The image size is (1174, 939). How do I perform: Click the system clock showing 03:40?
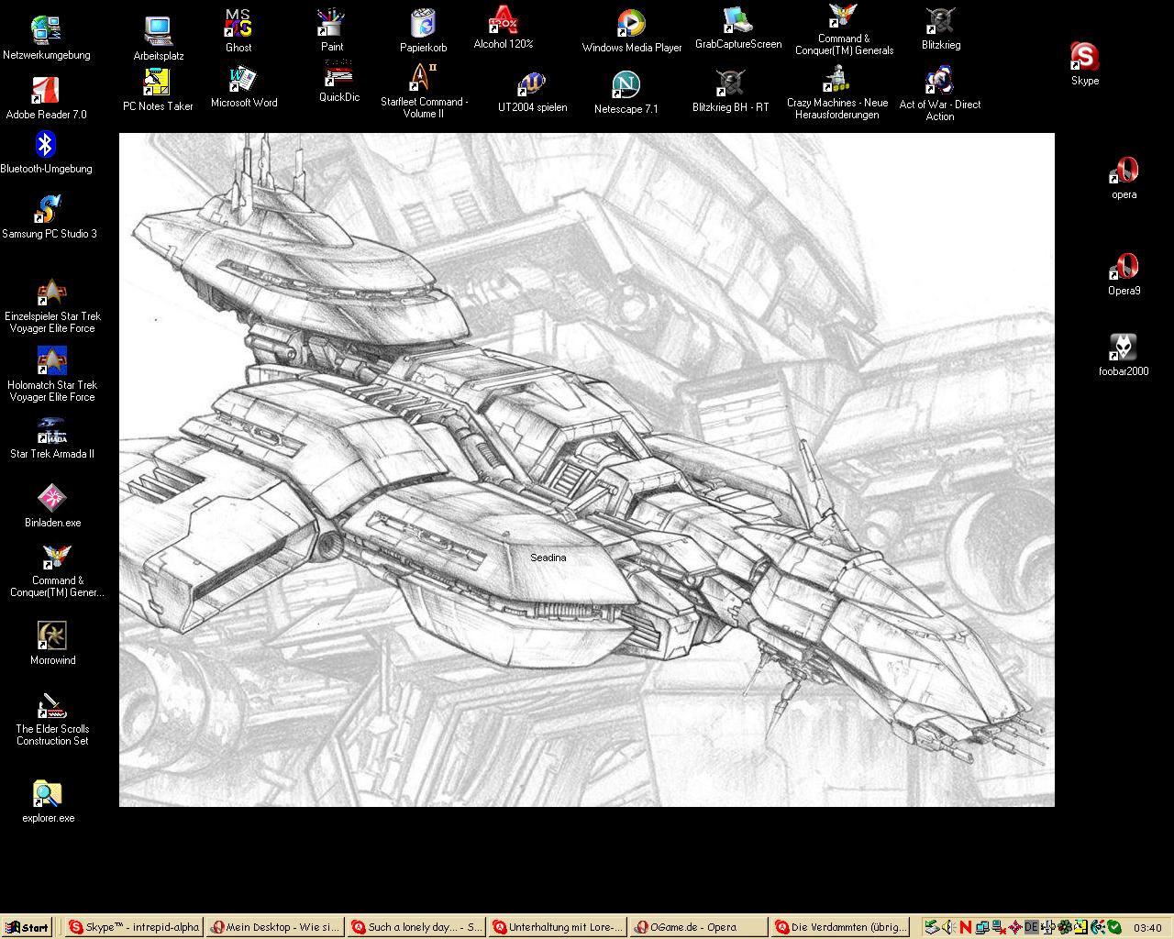(x=1146, y=928)
